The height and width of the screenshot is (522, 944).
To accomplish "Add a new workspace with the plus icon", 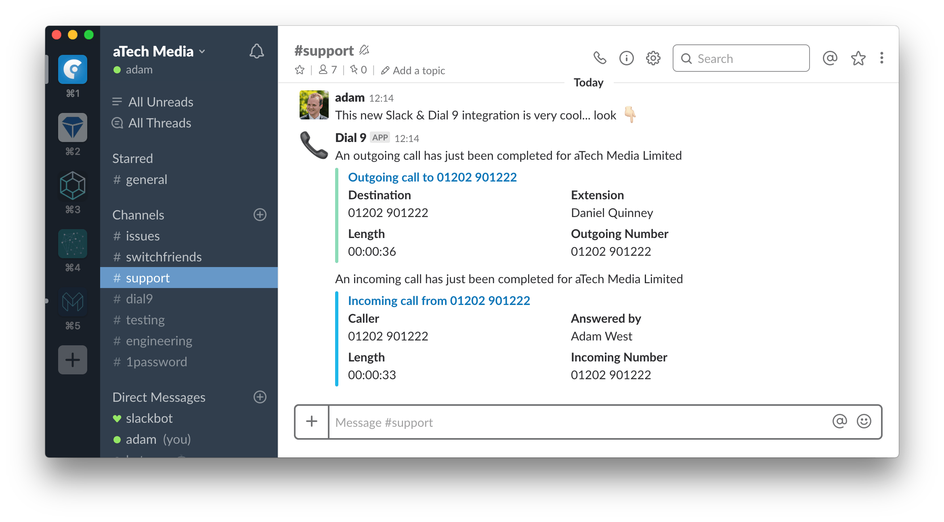I will coord(73,359).
